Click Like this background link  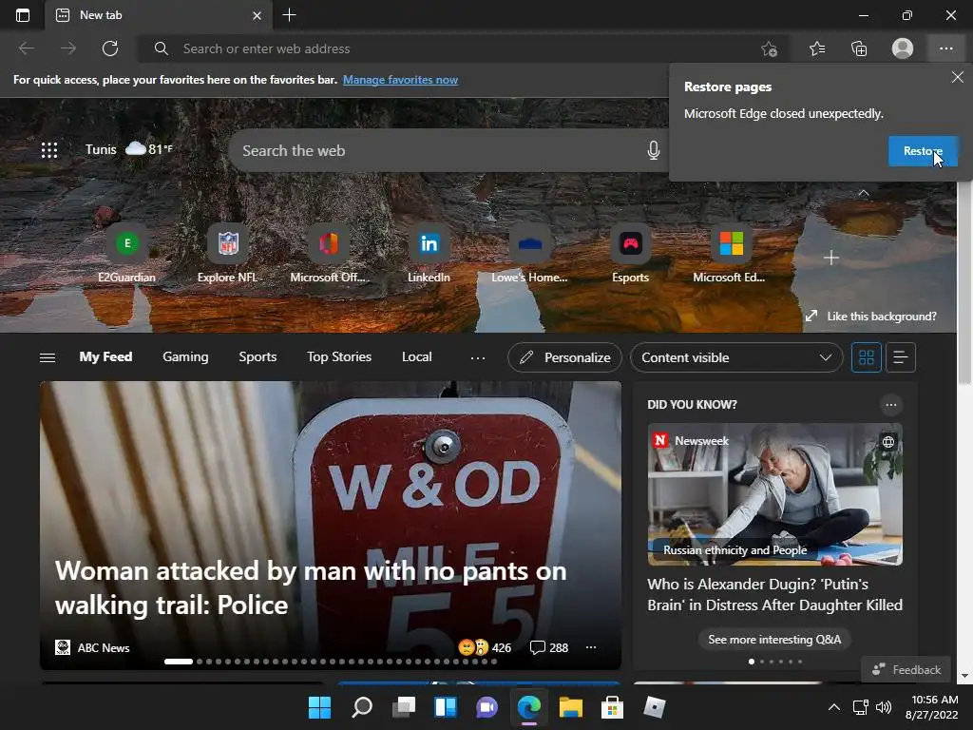pyautogui.click(x=871, y=316)
